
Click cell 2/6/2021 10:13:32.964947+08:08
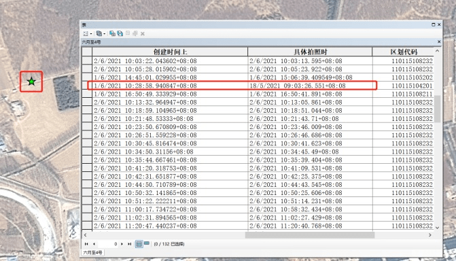pos(170,102)
